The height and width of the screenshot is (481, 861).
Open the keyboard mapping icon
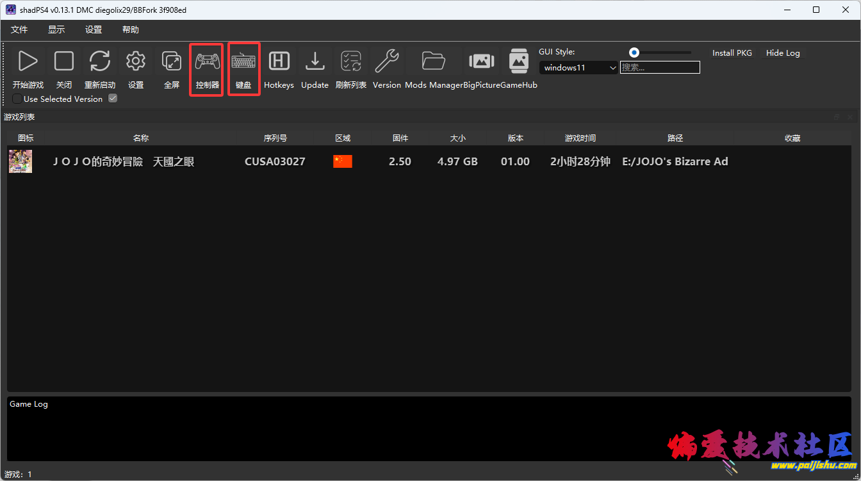pos(243,61)
